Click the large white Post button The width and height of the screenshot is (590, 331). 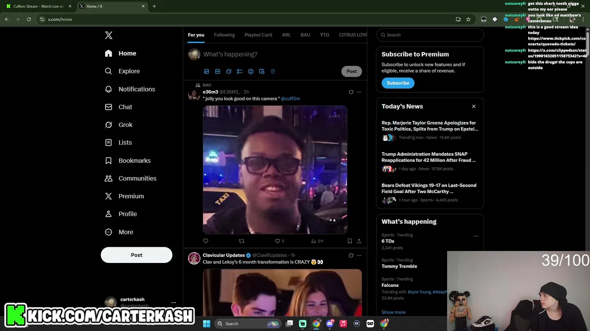[136, 255]
